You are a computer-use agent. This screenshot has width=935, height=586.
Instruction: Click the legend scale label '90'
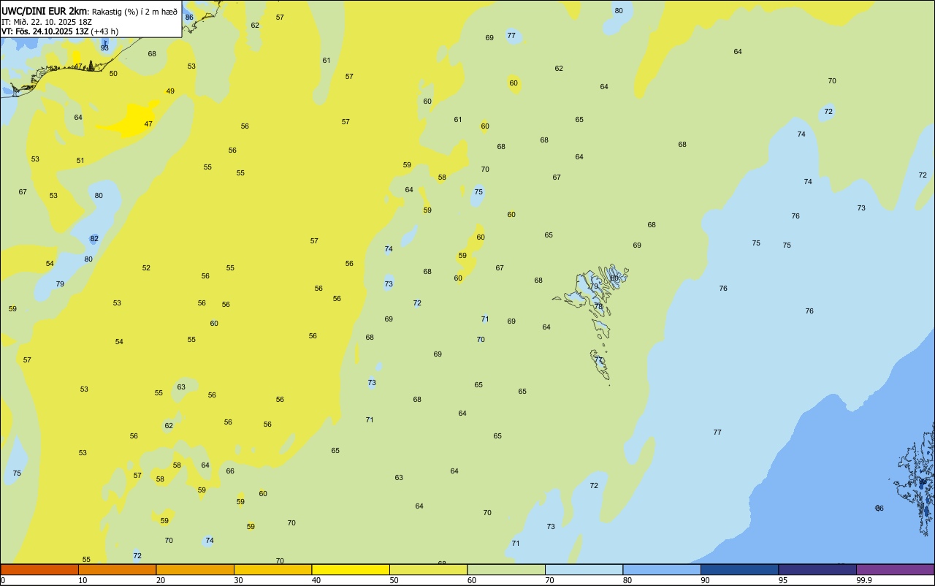tap(705, 580)
